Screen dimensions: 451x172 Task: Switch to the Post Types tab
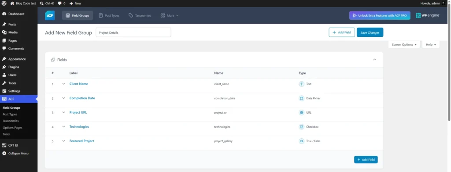[x=109, y=15]
